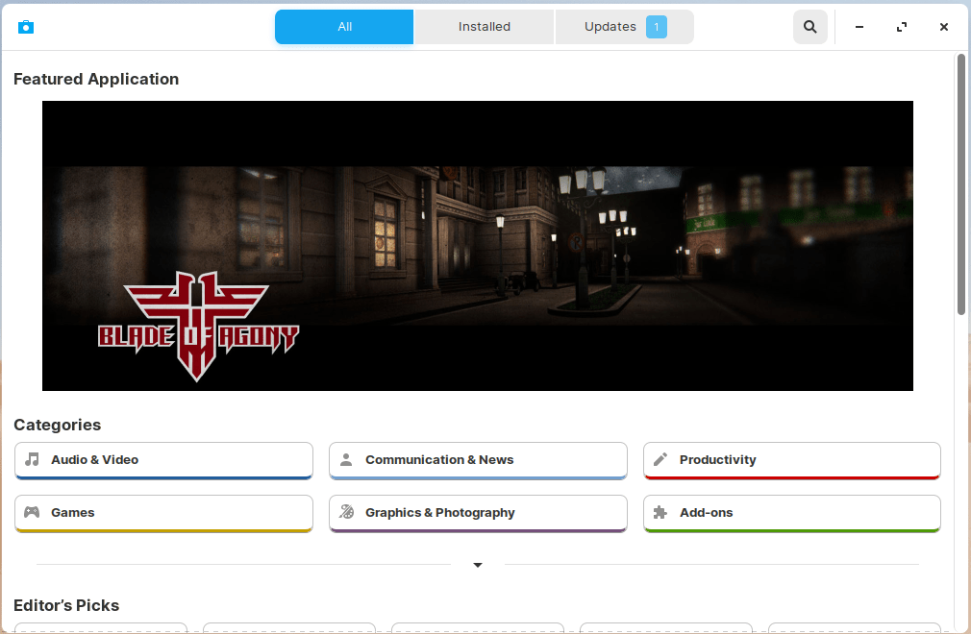
Task: Open the Communication & News category
Action: pos(478,460)
